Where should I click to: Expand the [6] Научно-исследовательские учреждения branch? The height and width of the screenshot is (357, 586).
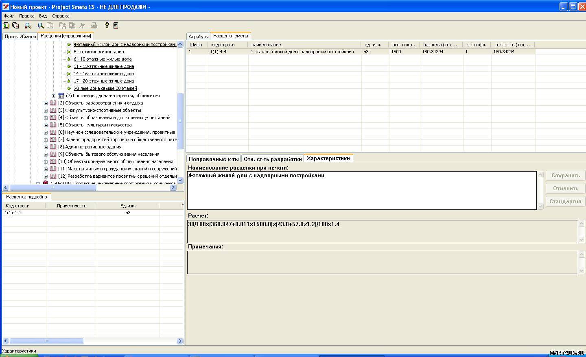pos(46,133)
